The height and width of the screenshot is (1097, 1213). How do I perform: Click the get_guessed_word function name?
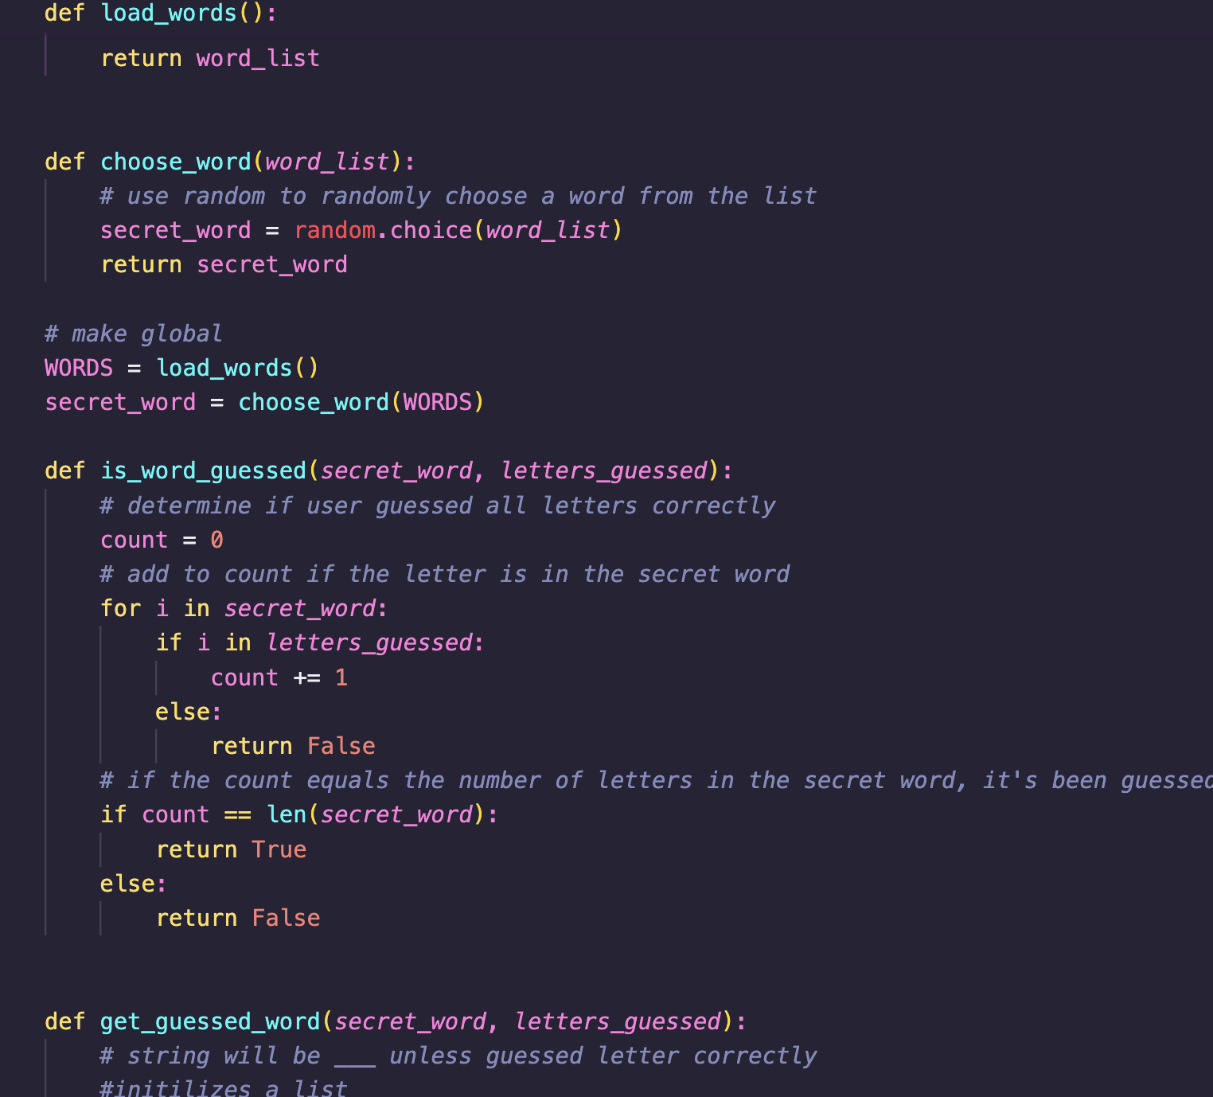tap(209, 1021)
